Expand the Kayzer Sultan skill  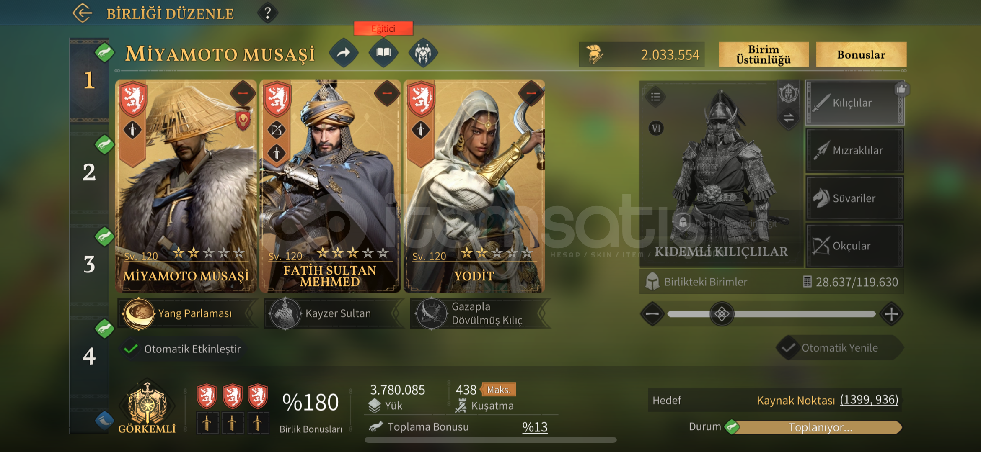(x=334, y=313)
